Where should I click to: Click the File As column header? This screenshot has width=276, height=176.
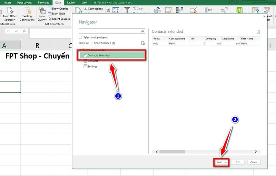[x=160, y=39]
